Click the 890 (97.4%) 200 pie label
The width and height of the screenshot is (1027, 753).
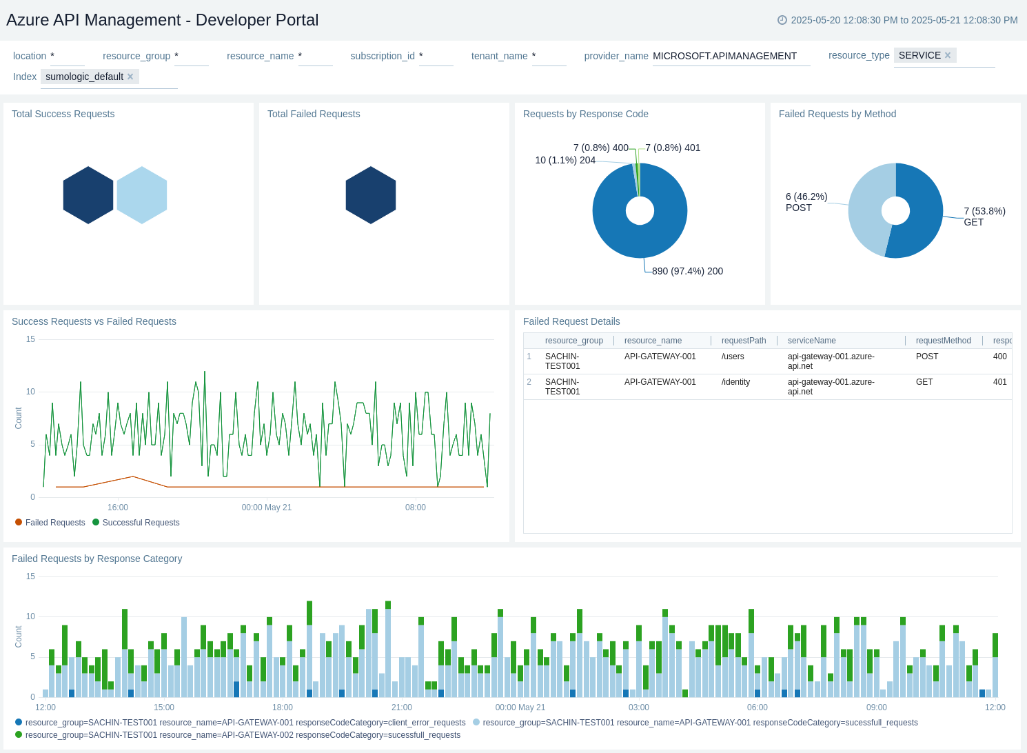click(x=687, y=271)
